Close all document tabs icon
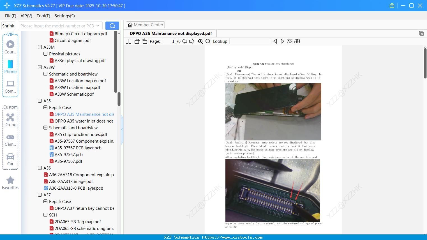 (421, 33)
